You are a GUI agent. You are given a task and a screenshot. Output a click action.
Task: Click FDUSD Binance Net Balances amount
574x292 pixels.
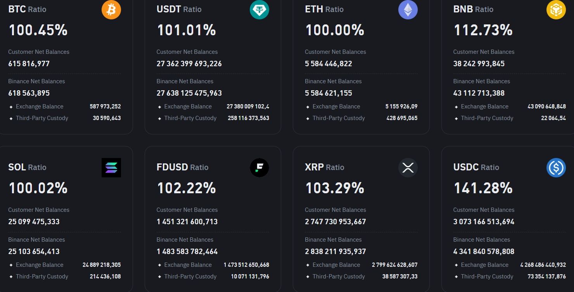(x=187, y=251)
